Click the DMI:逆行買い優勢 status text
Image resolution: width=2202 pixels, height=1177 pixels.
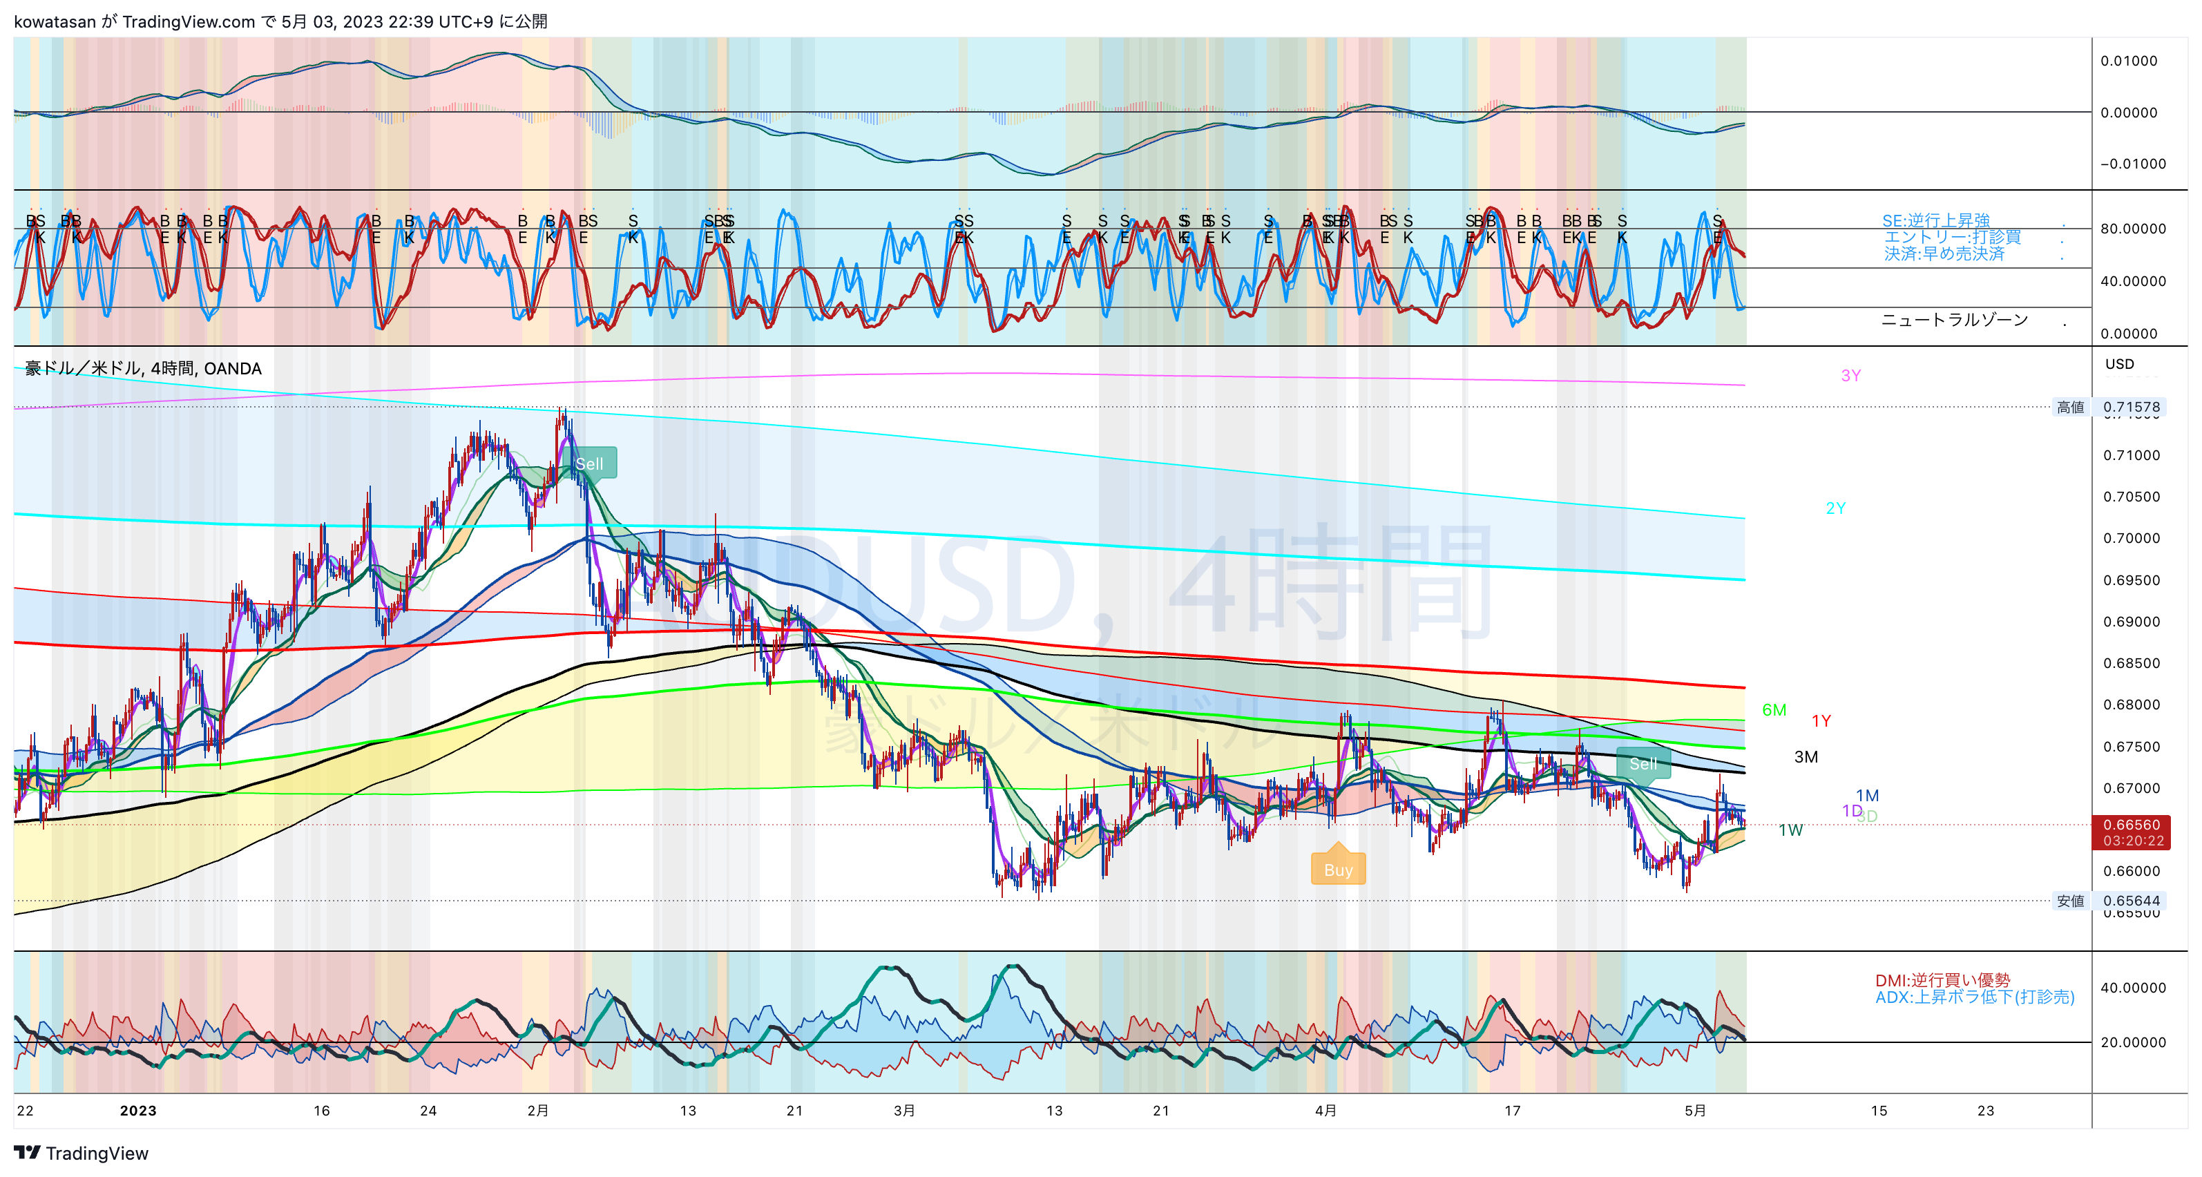click(1942, 980)
